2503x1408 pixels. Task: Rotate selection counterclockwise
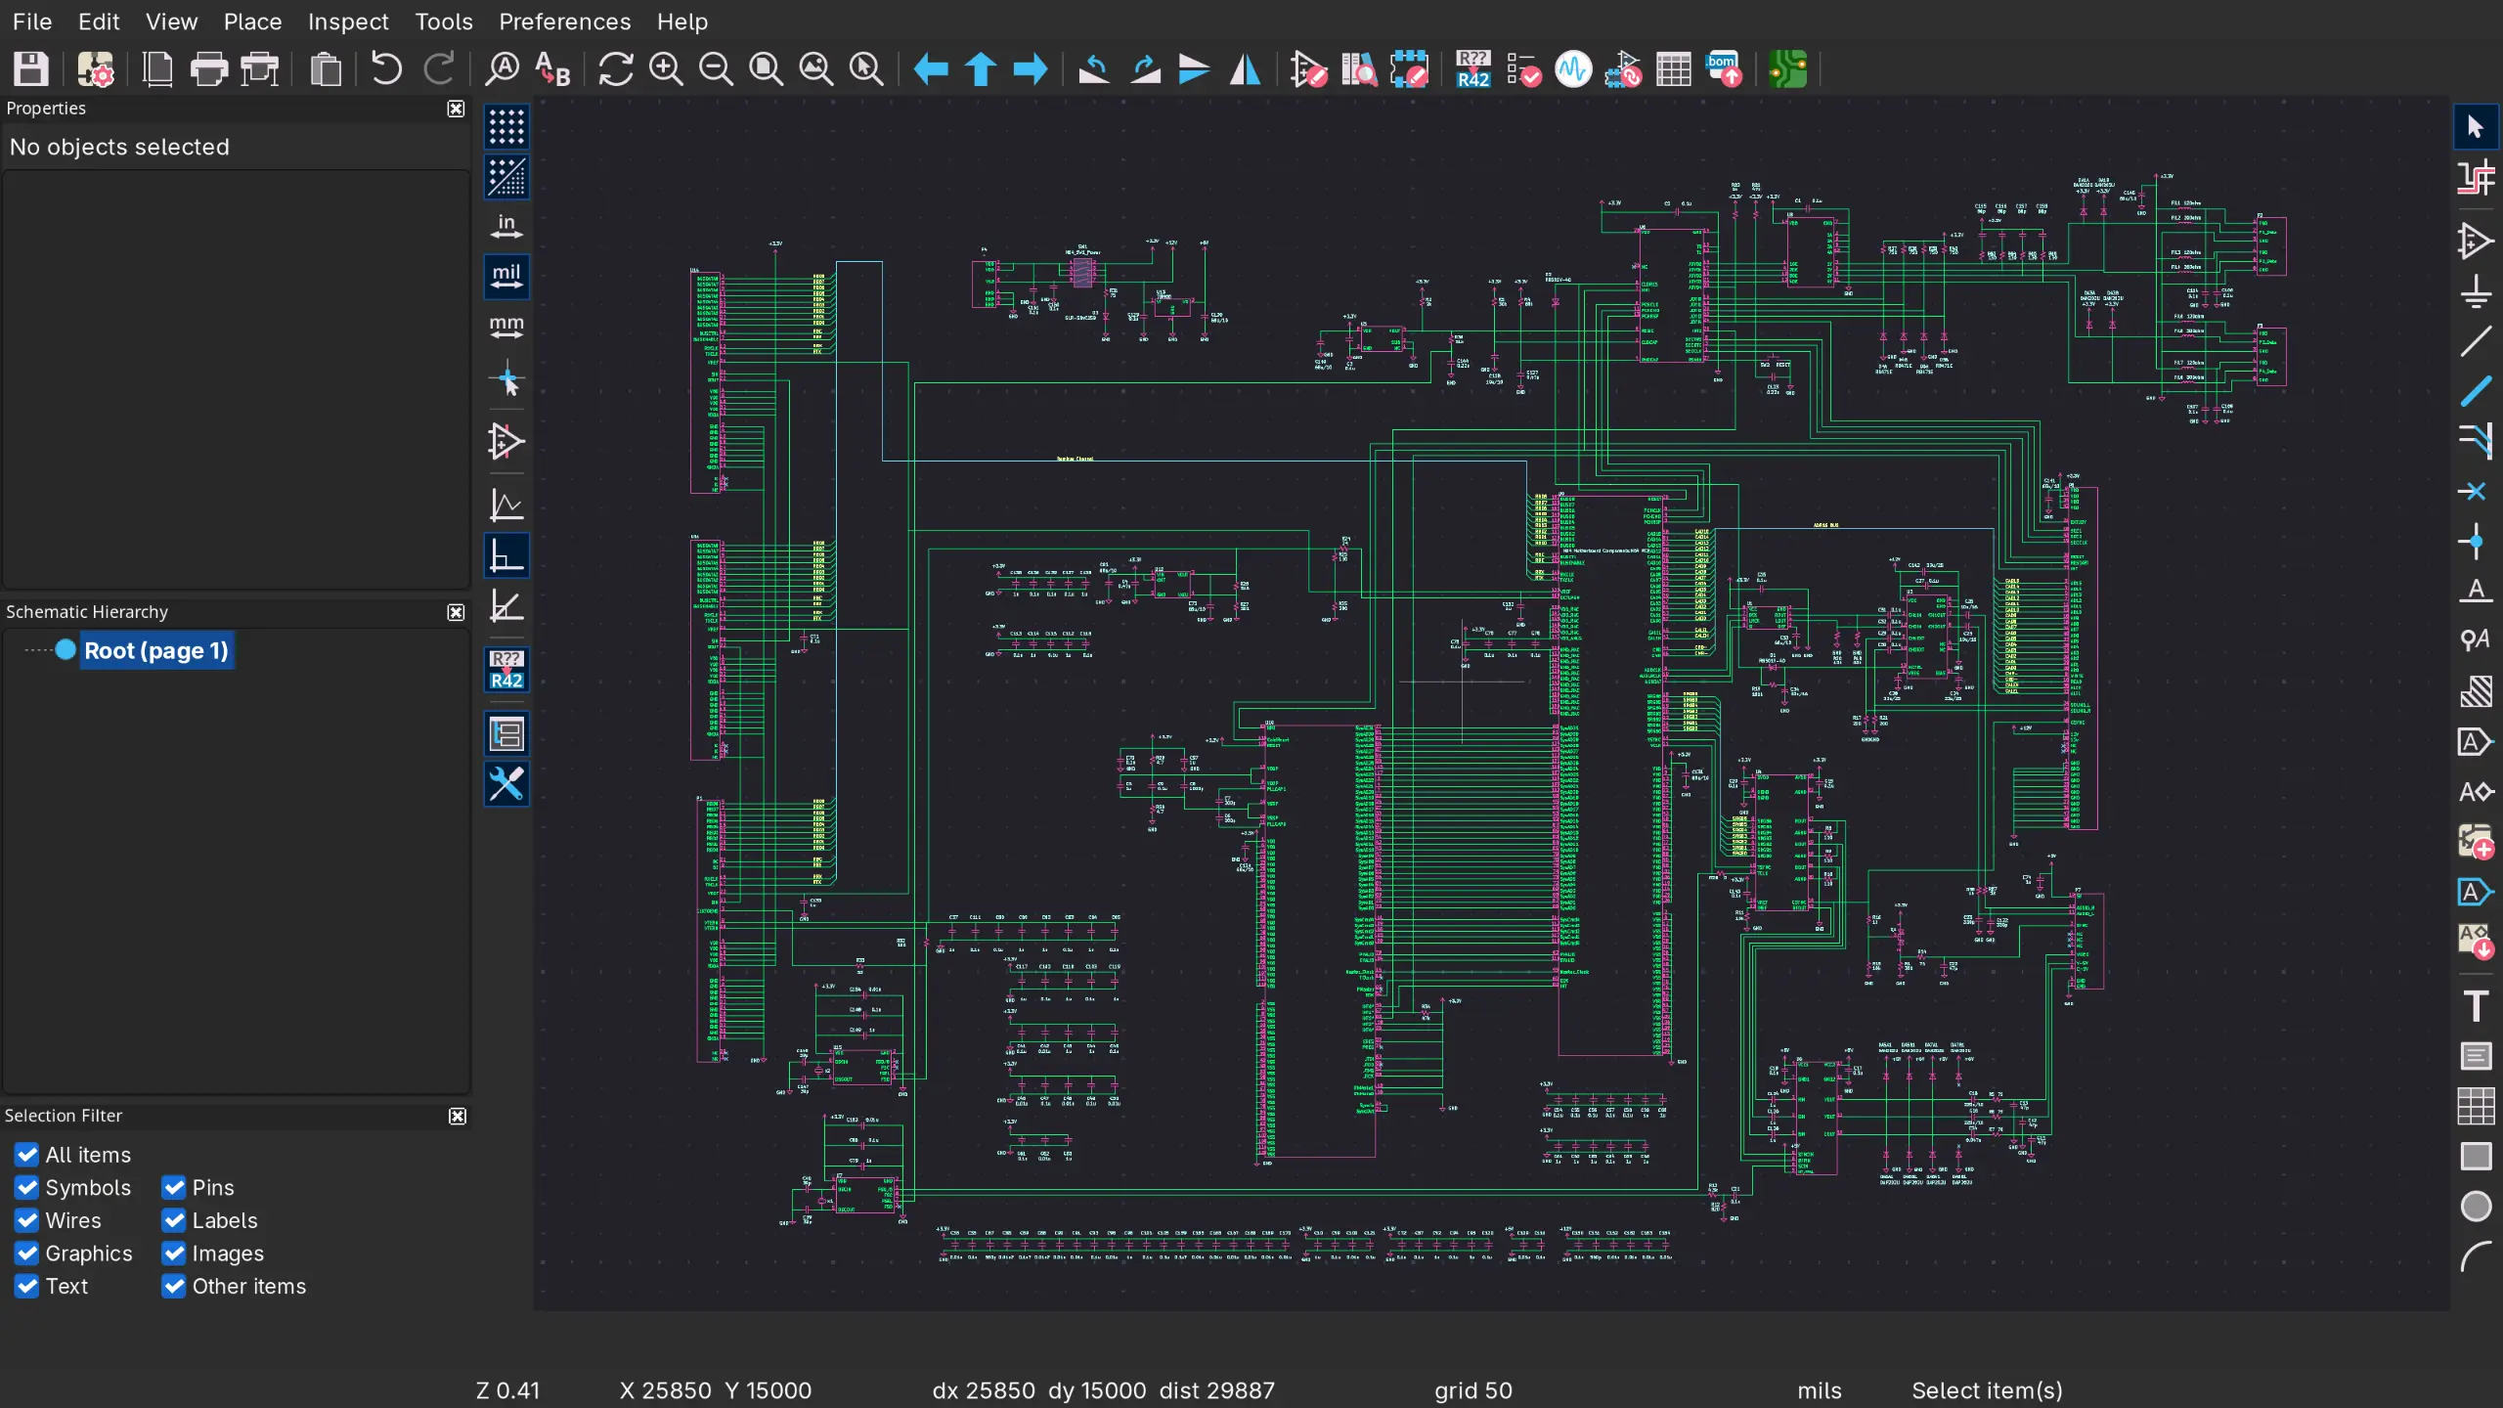coord(1094,69)
